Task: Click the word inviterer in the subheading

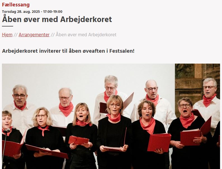Action: [x=50, y=51]
